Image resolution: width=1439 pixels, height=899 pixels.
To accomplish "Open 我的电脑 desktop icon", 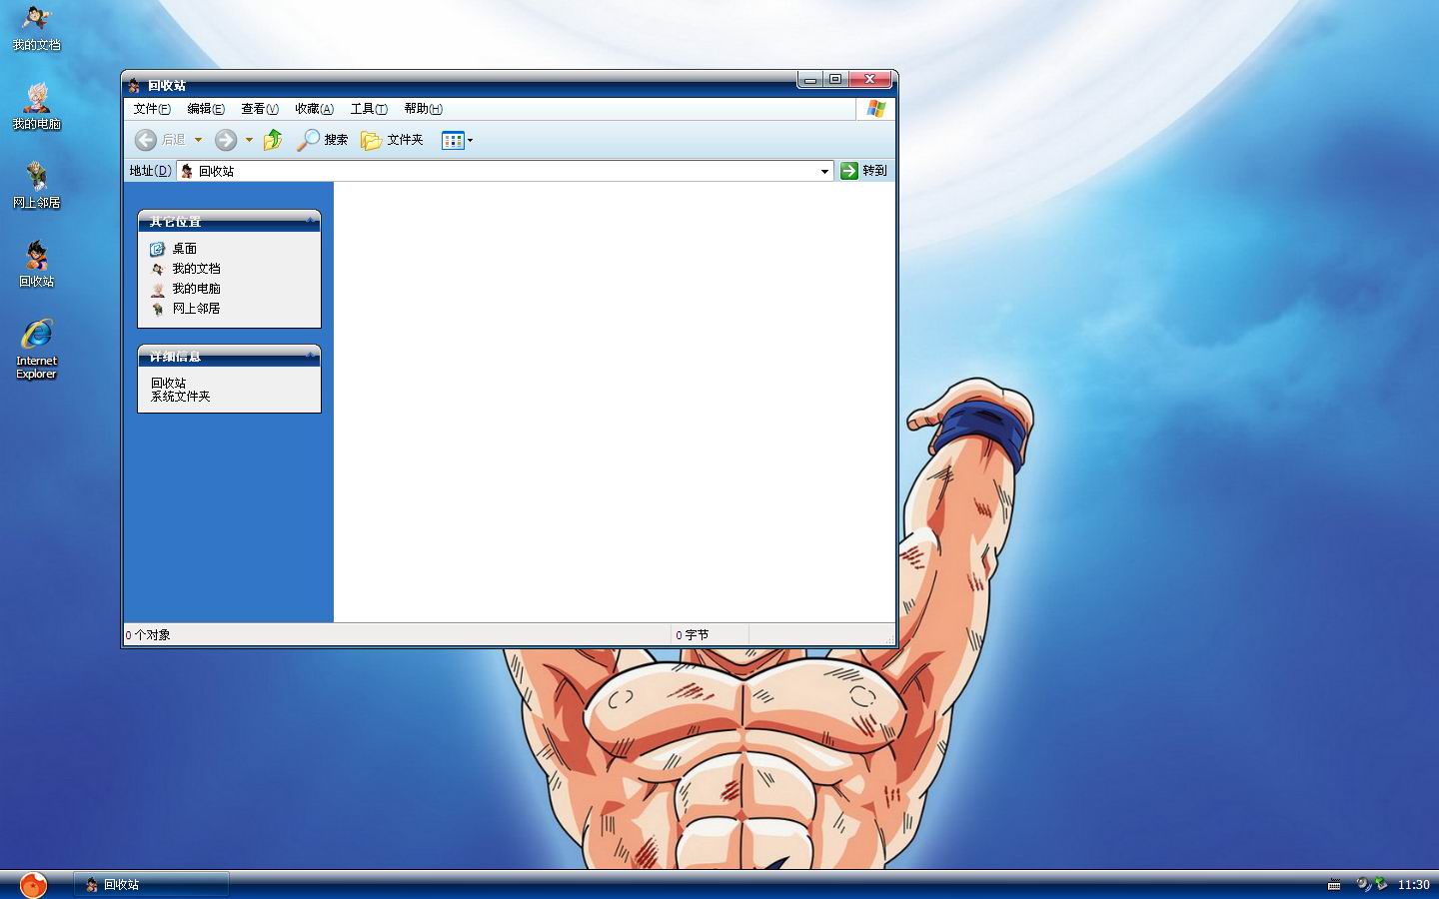I will tap(36, 106).
